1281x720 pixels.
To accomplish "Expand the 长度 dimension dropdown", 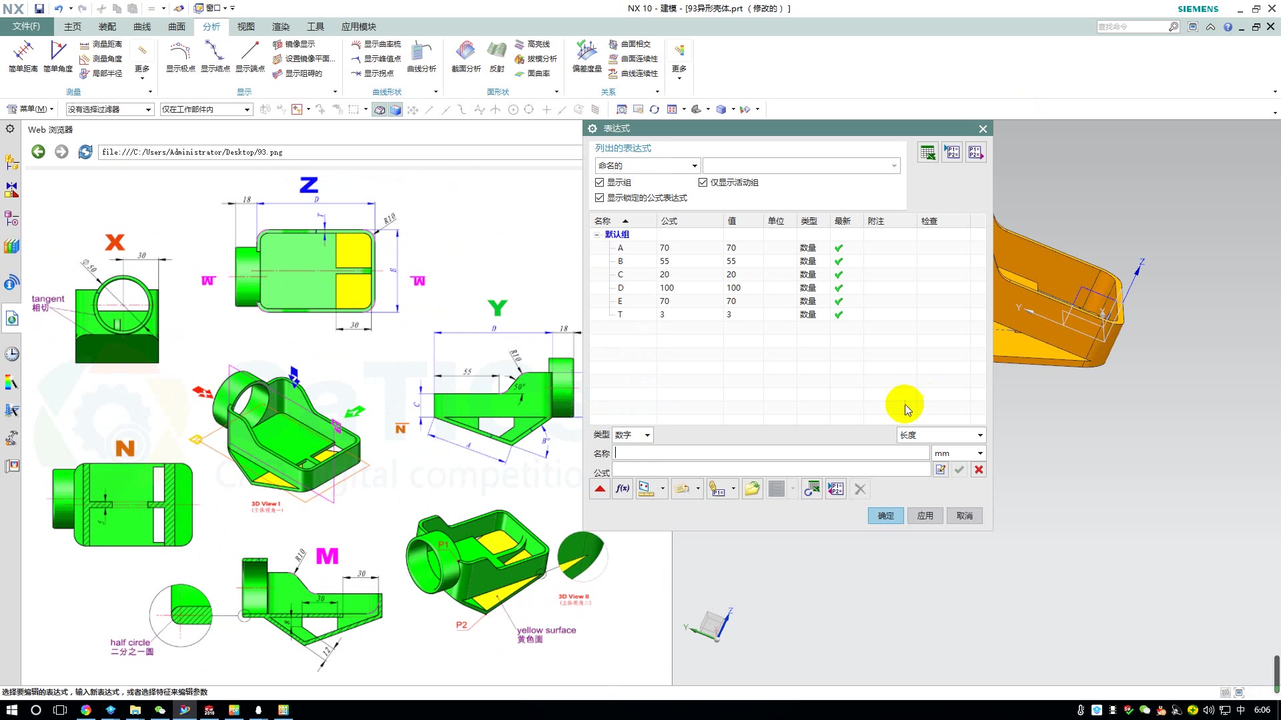I will (x=941, y=435).
